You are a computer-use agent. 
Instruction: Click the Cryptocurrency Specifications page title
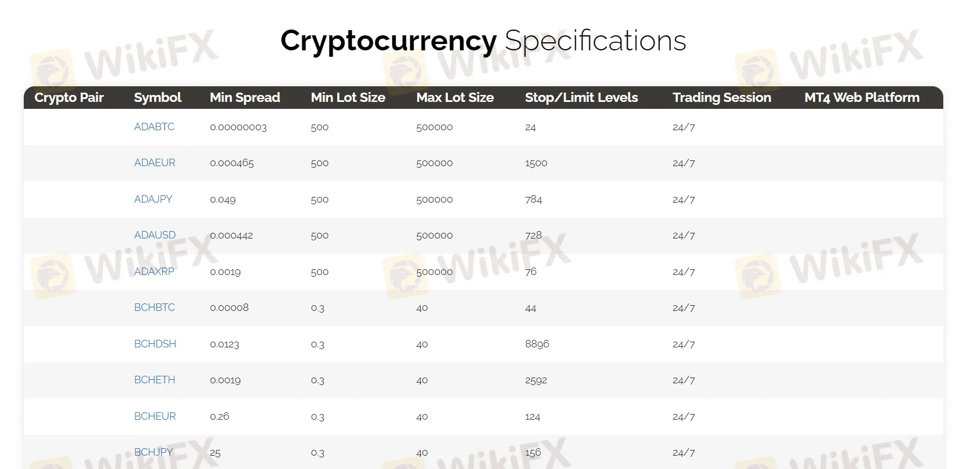point(483,41)
